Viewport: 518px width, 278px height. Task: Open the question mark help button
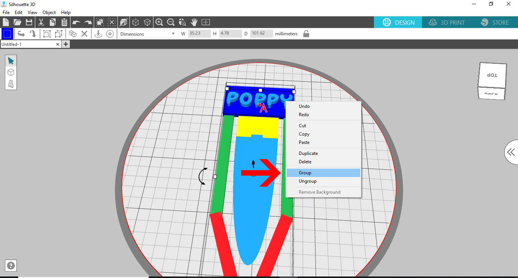[11, 266]
